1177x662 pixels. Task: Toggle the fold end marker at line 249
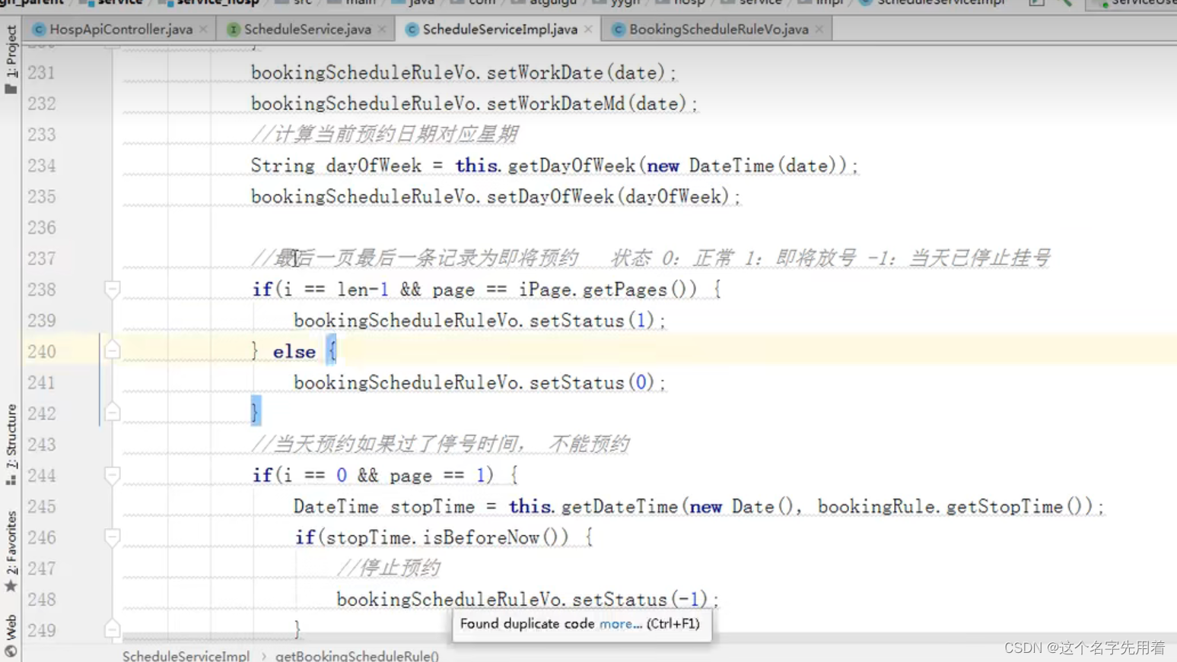coord(112,629)
